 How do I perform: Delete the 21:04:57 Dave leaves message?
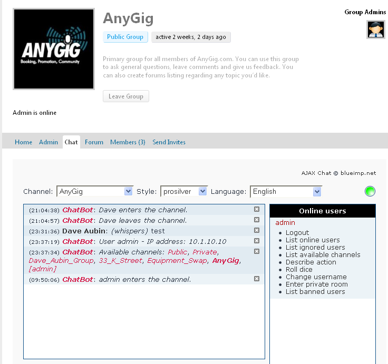click(x=257, y=220)
